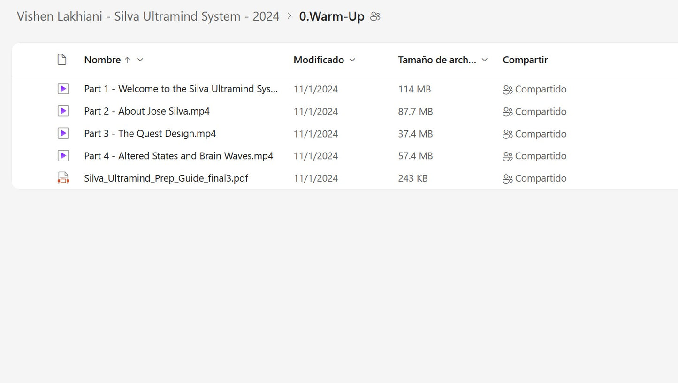Viewport: 678px width, 383px height.
Task: Click the video icon beside Part 2 file
Action: point(63,111)
